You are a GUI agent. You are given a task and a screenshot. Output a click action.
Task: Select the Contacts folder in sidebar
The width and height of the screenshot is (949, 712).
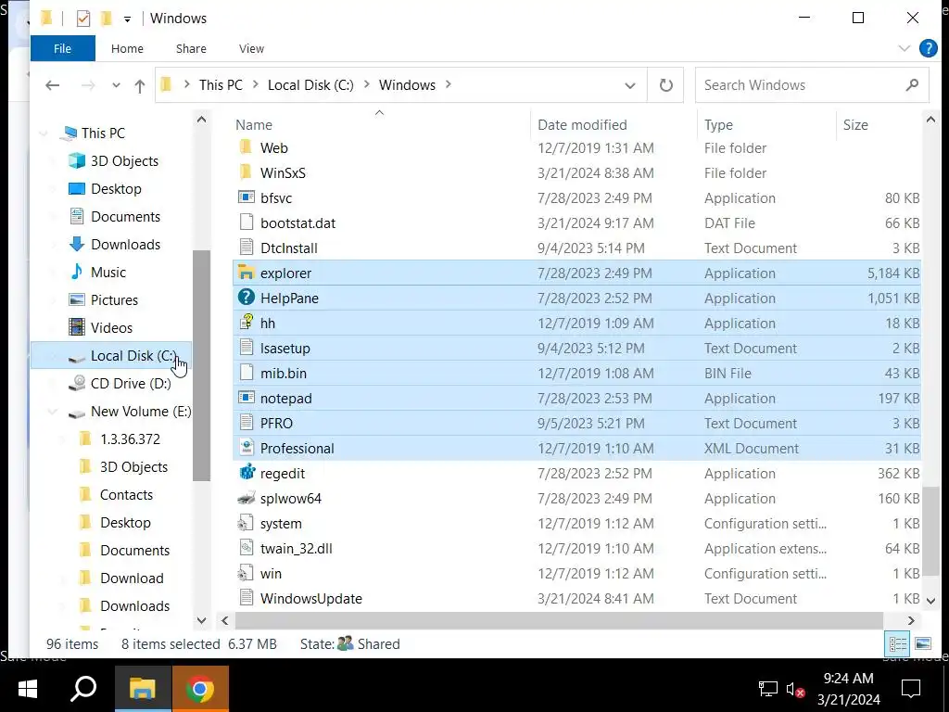(x=126, y=495)
